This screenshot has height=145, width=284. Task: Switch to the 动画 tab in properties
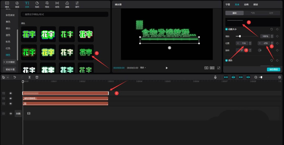(x=246, y=4)
